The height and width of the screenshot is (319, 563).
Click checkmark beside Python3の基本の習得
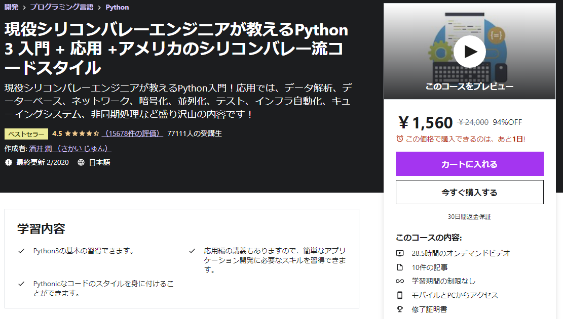pyautogui.click(x=22, y=251)
